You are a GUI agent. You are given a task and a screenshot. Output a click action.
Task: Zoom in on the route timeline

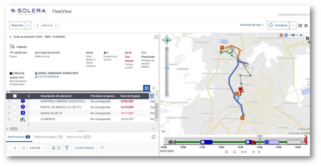pyautogui.click(x=227, y=152)
